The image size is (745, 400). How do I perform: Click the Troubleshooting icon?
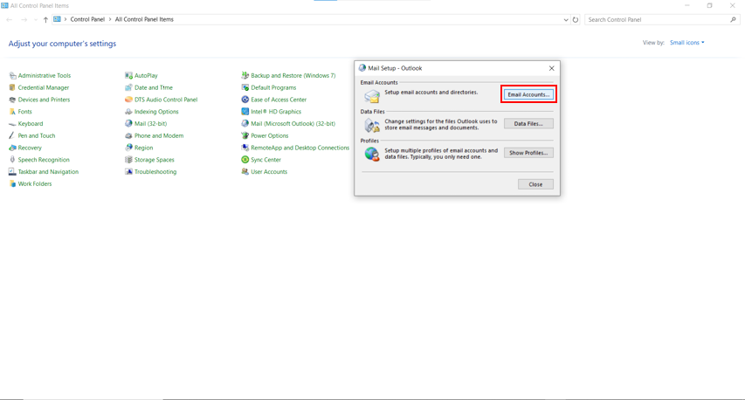click(128, 172)
